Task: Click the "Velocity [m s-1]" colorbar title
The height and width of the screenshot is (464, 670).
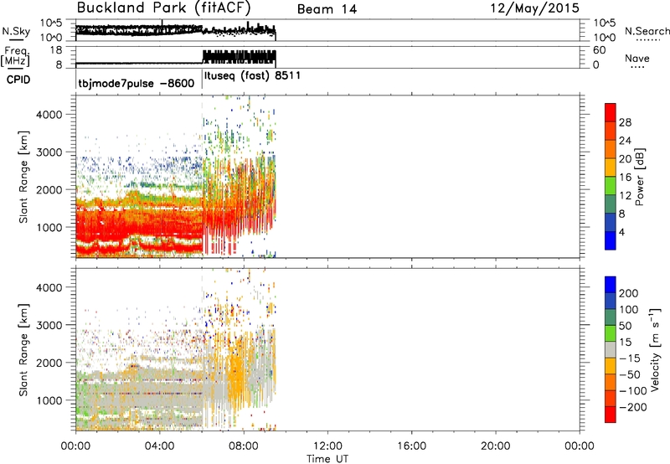Action: [x=656, y=349]
